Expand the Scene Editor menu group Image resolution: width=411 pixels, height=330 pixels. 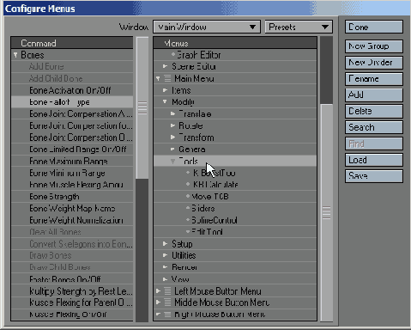click(165, 66)
